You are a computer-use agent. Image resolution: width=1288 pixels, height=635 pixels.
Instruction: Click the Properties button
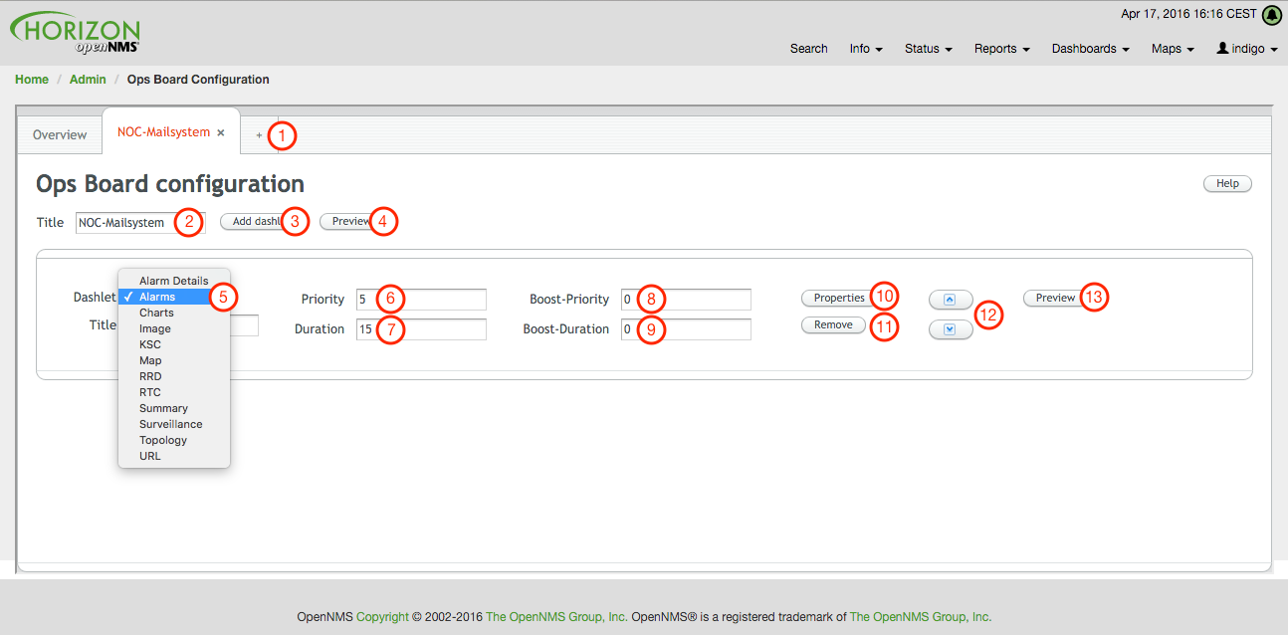(x=838, y=298)
